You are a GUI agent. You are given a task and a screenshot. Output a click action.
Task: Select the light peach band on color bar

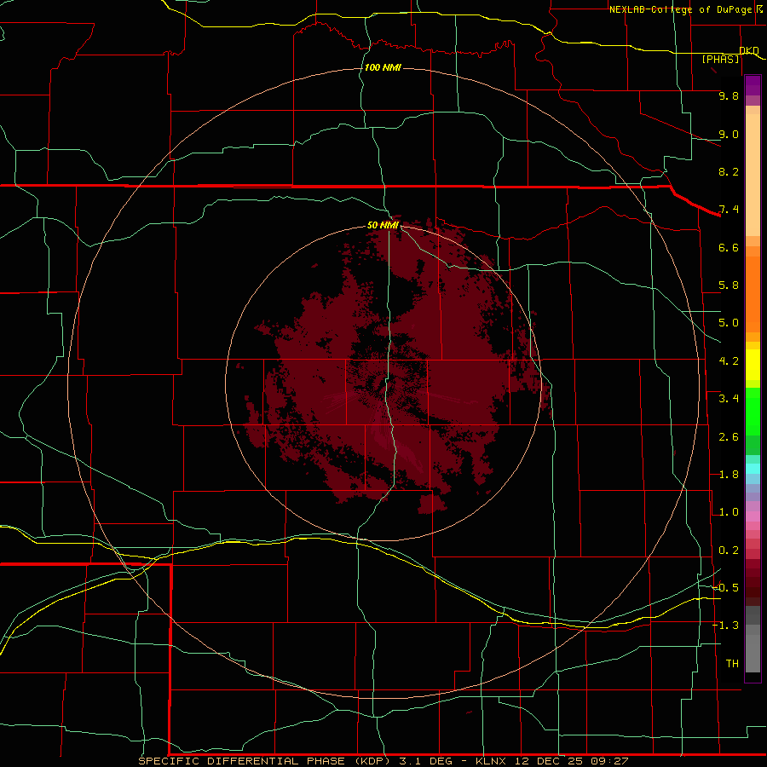753,175
